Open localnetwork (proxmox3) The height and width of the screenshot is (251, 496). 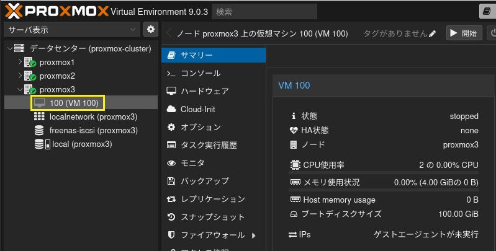click(93, 117)
